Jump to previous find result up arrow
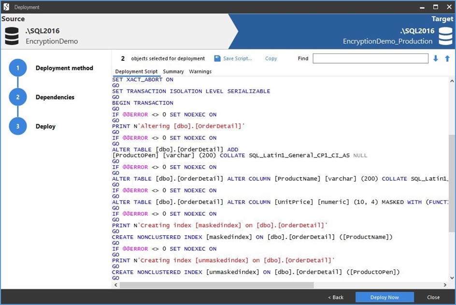The height and width of the screenshot is (305, 456). [x=447, y=58]
